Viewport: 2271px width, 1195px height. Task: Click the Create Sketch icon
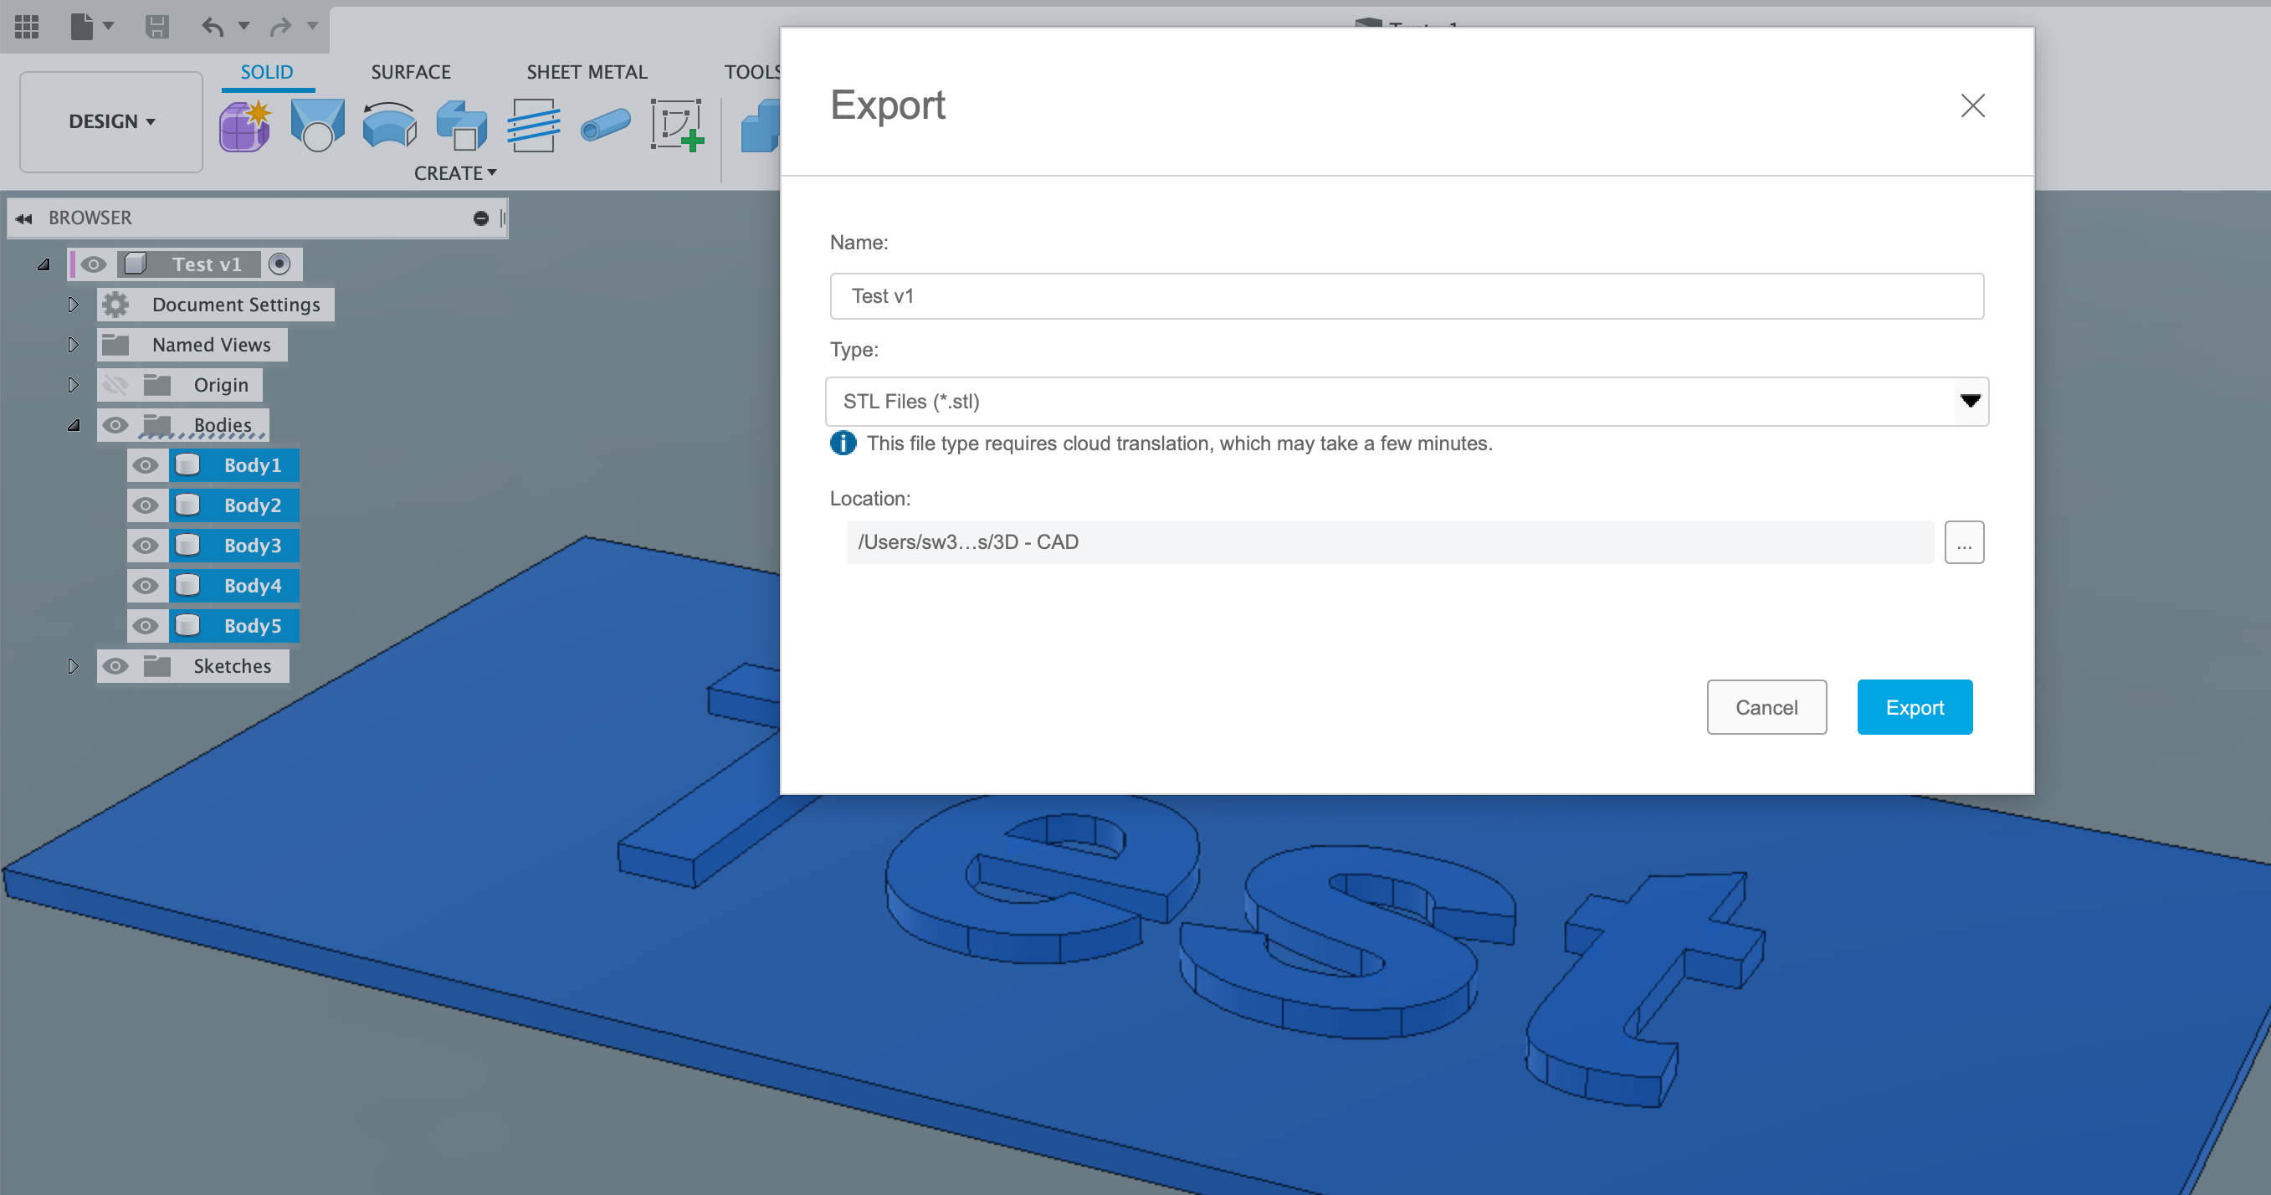tap(677, 126)
